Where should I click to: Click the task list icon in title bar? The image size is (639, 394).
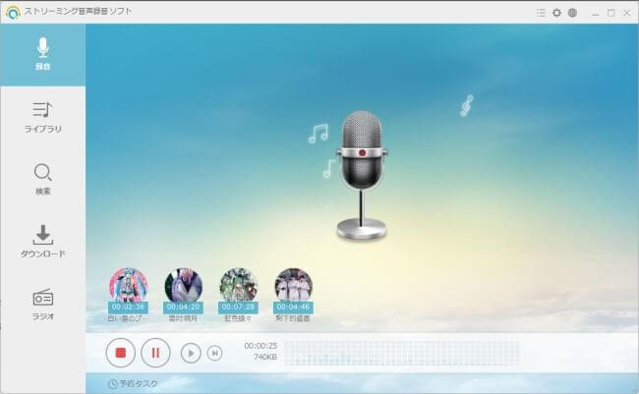tap(541, 13)
